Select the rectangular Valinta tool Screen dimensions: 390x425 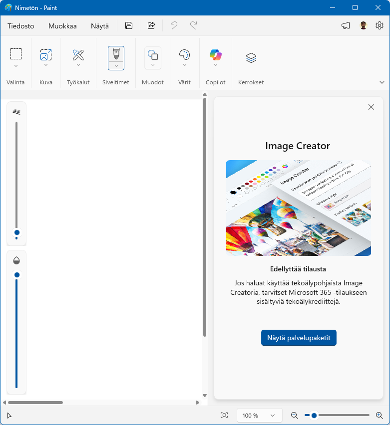coord(16,54)
